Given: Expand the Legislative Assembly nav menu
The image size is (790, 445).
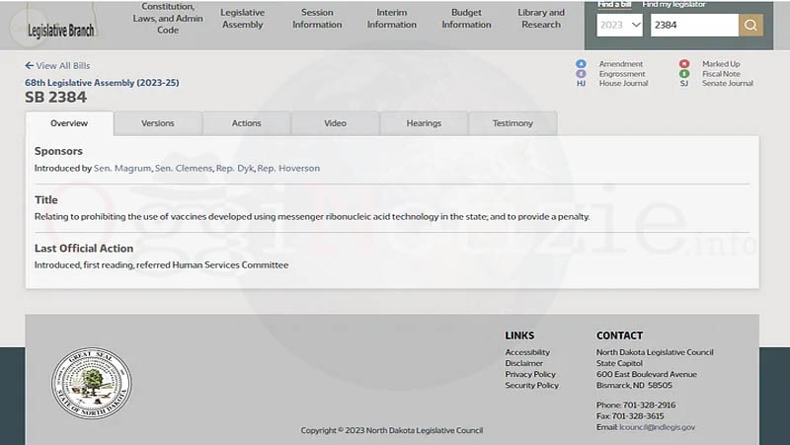Looking at the screenshot, I should click(x=242, y=19).
